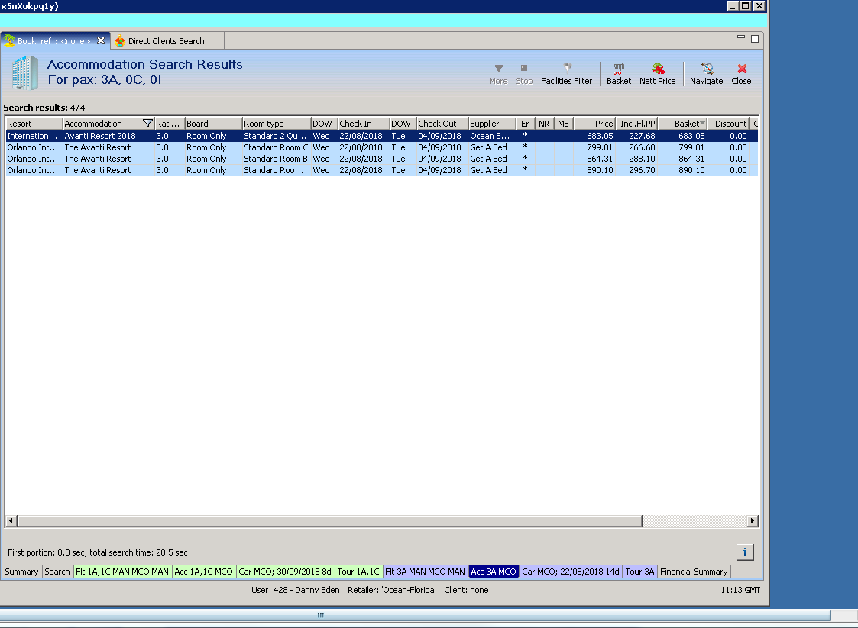Click the information 'i' button
Screen dimensions: 858x628
pos(746,552)
